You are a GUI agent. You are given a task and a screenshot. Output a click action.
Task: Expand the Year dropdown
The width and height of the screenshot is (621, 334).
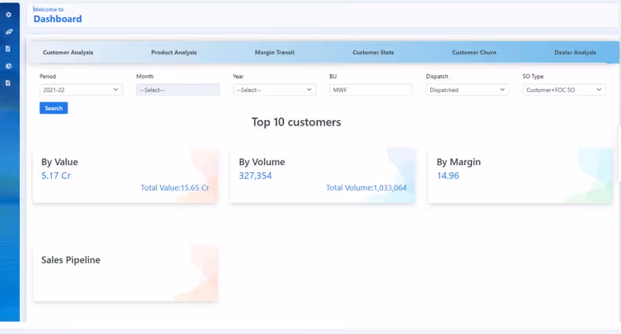click(275, 90)
